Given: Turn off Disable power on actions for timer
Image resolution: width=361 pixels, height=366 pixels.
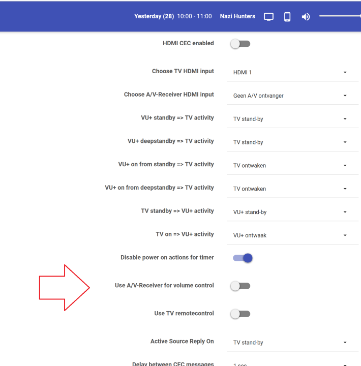Looking at the screenshot, I should tap(243, 258).
